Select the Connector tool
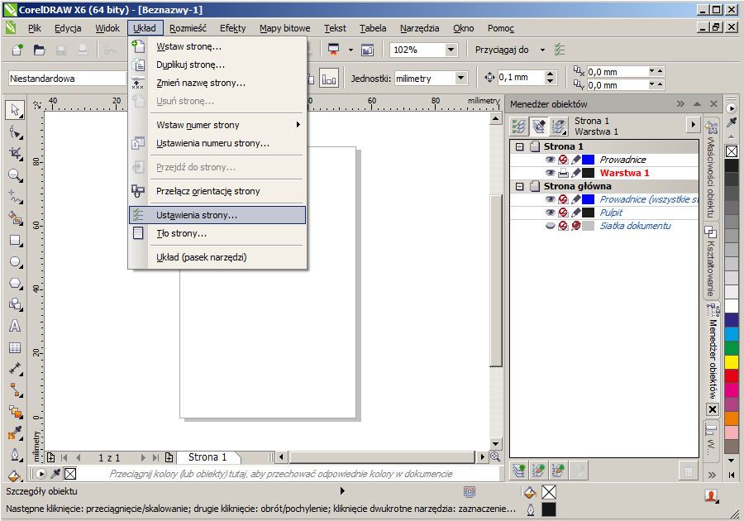This screenshot has width=744, height=521. 15,390
